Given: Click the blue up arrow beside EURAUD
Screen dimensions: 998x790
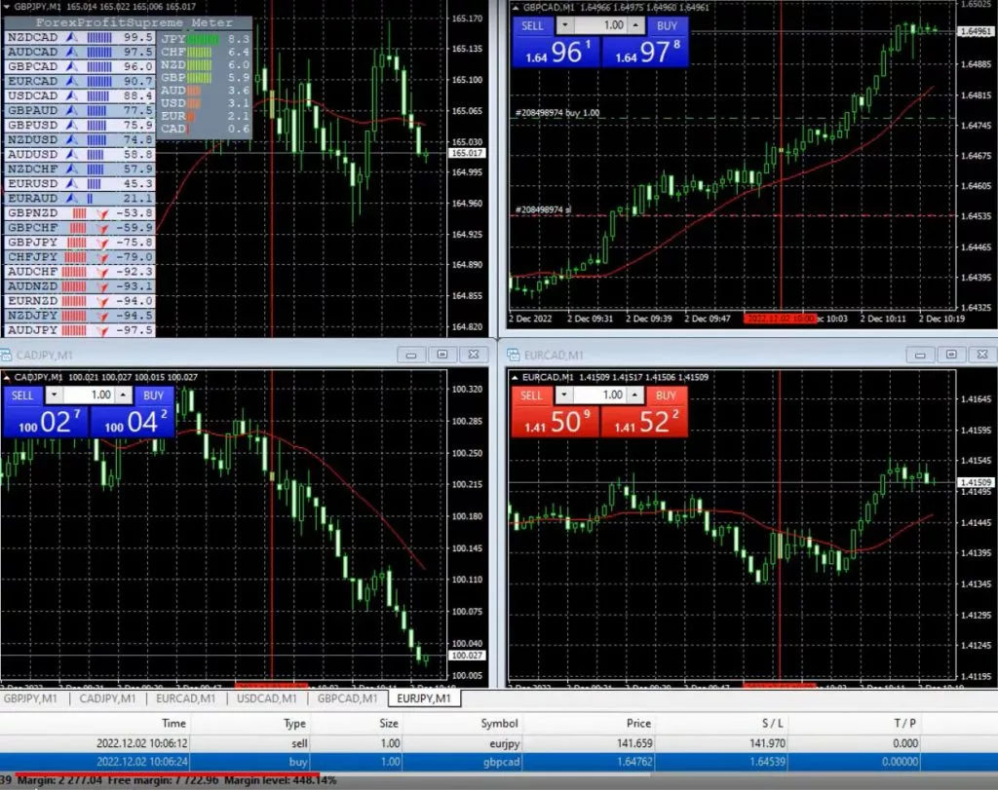Looking at the screenshot, I should [x=71, y=198].
